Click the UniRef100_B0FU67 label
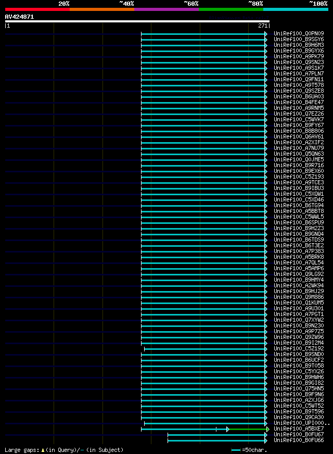 pyautogui.click(x=299, y=434)
